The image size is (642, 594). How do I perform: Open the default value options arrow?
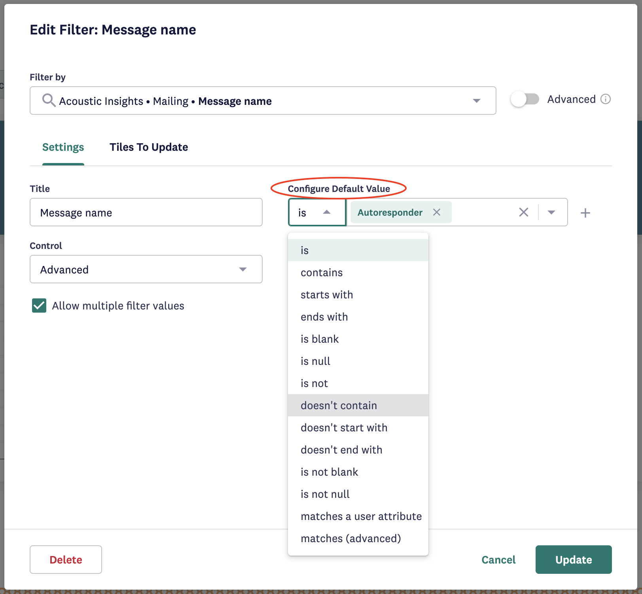[551, 213]
